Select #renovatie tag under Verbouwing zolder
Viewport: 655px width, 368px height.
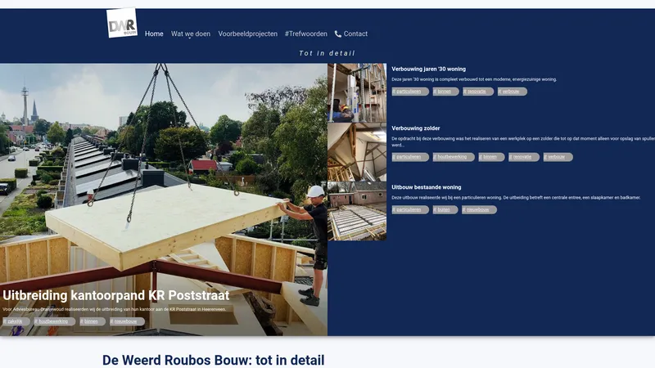point(524,157)
